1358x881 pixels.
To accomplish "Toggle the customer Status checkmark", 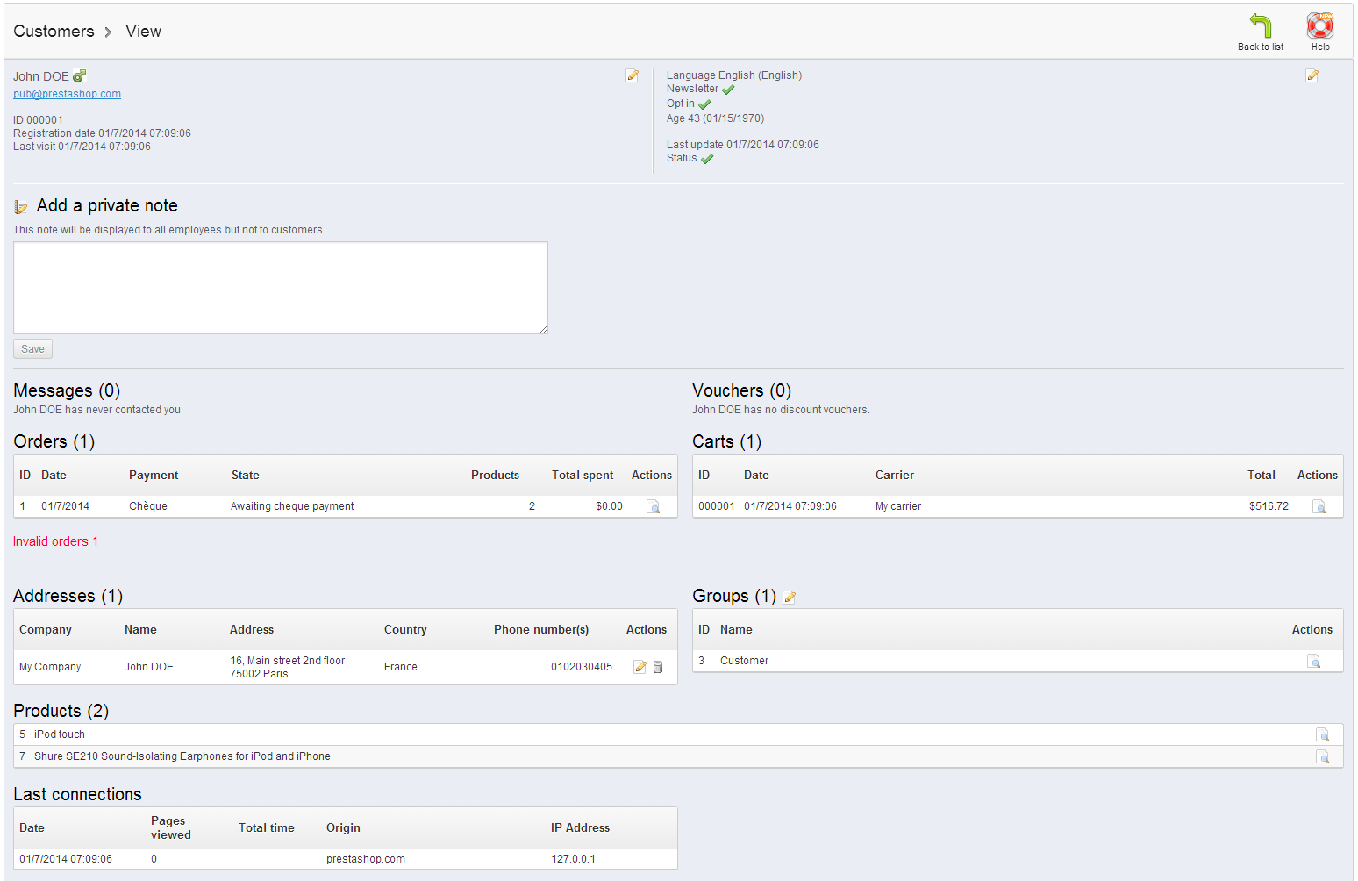I will [x=707, y=159].
